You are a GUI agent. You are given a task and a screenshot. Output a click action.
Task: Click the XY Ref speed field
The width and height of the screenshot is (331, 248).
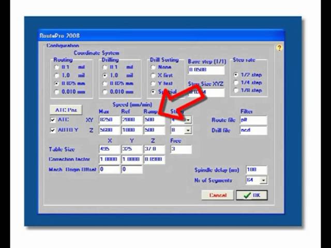pos(132,120)
